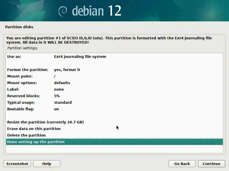Select the 'Format the partition' row
This screenshot has height=171, width=229.
(x=114, y=70)
